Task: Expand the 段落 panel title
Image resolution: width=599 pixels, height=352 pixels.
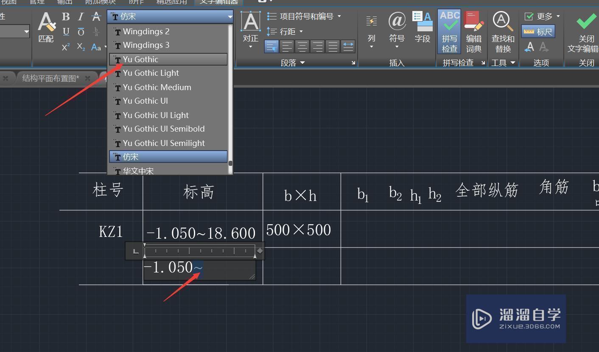Action: click(293, 63)
